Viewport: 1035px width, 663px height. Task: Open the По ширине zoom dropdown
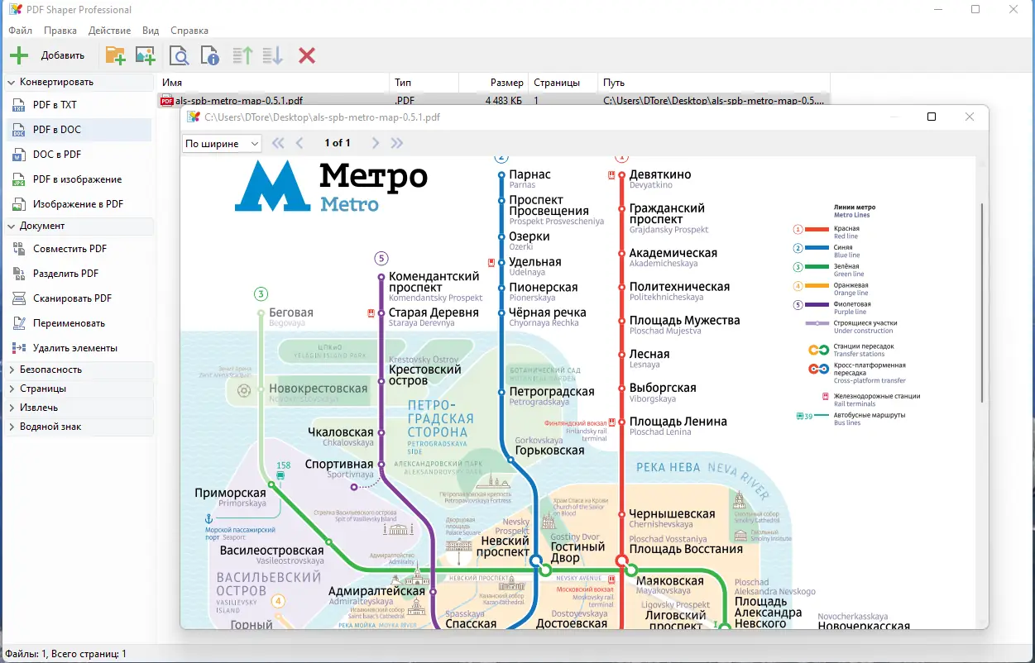tap(222, 144)
